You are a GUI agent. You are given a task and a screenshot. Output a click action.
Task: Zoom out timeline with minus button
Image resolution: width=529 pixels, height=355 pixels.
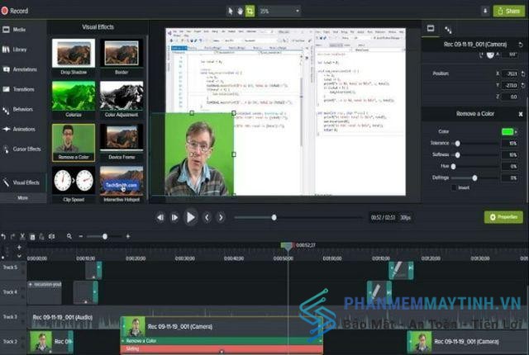(81, 236)
